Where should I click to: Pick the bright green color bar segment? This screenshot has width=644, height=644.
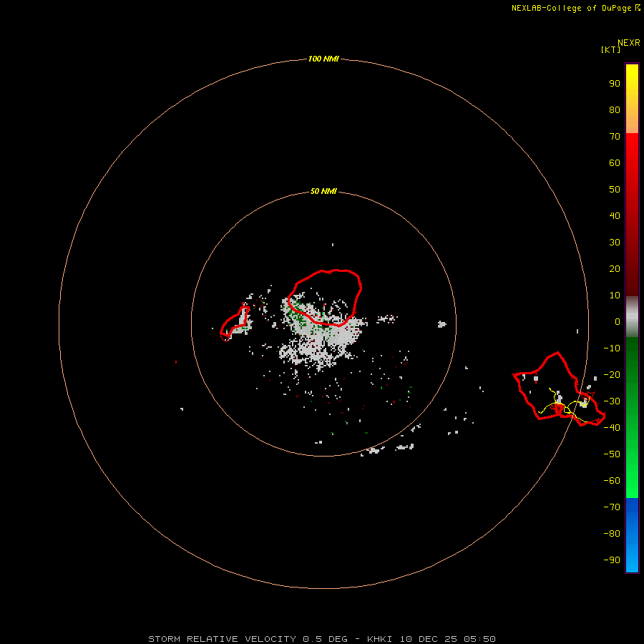tap(632, 472)
